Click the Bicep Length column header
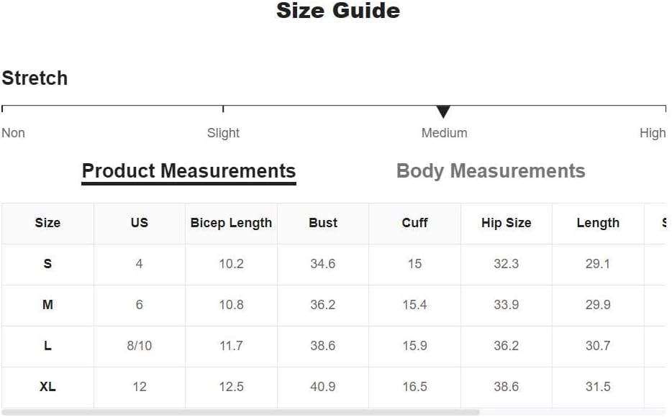This screenshot has height=417, width=672. tap(231, 223)
